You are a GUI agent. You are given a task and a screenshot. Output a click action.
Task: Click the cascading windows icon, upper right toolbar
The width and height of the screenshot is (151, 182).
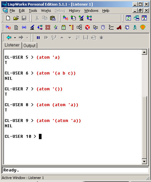point(136,18)
